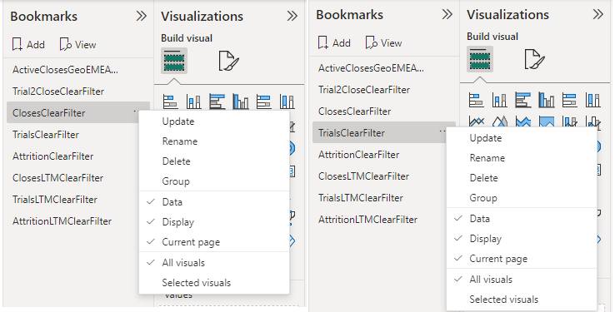The width and height of the screenshot is (615, 312).
Task: Click Update in TrialsClearFilter context menu
Action: [522, 138]
